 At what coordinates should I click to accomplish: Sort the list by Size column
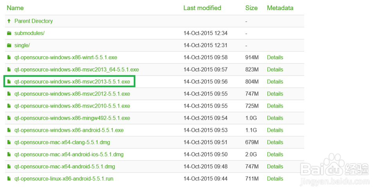[x=251, y=8]
